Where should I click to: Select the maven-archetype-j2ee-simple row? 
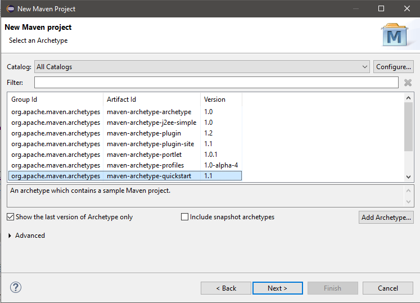point(125,123)
